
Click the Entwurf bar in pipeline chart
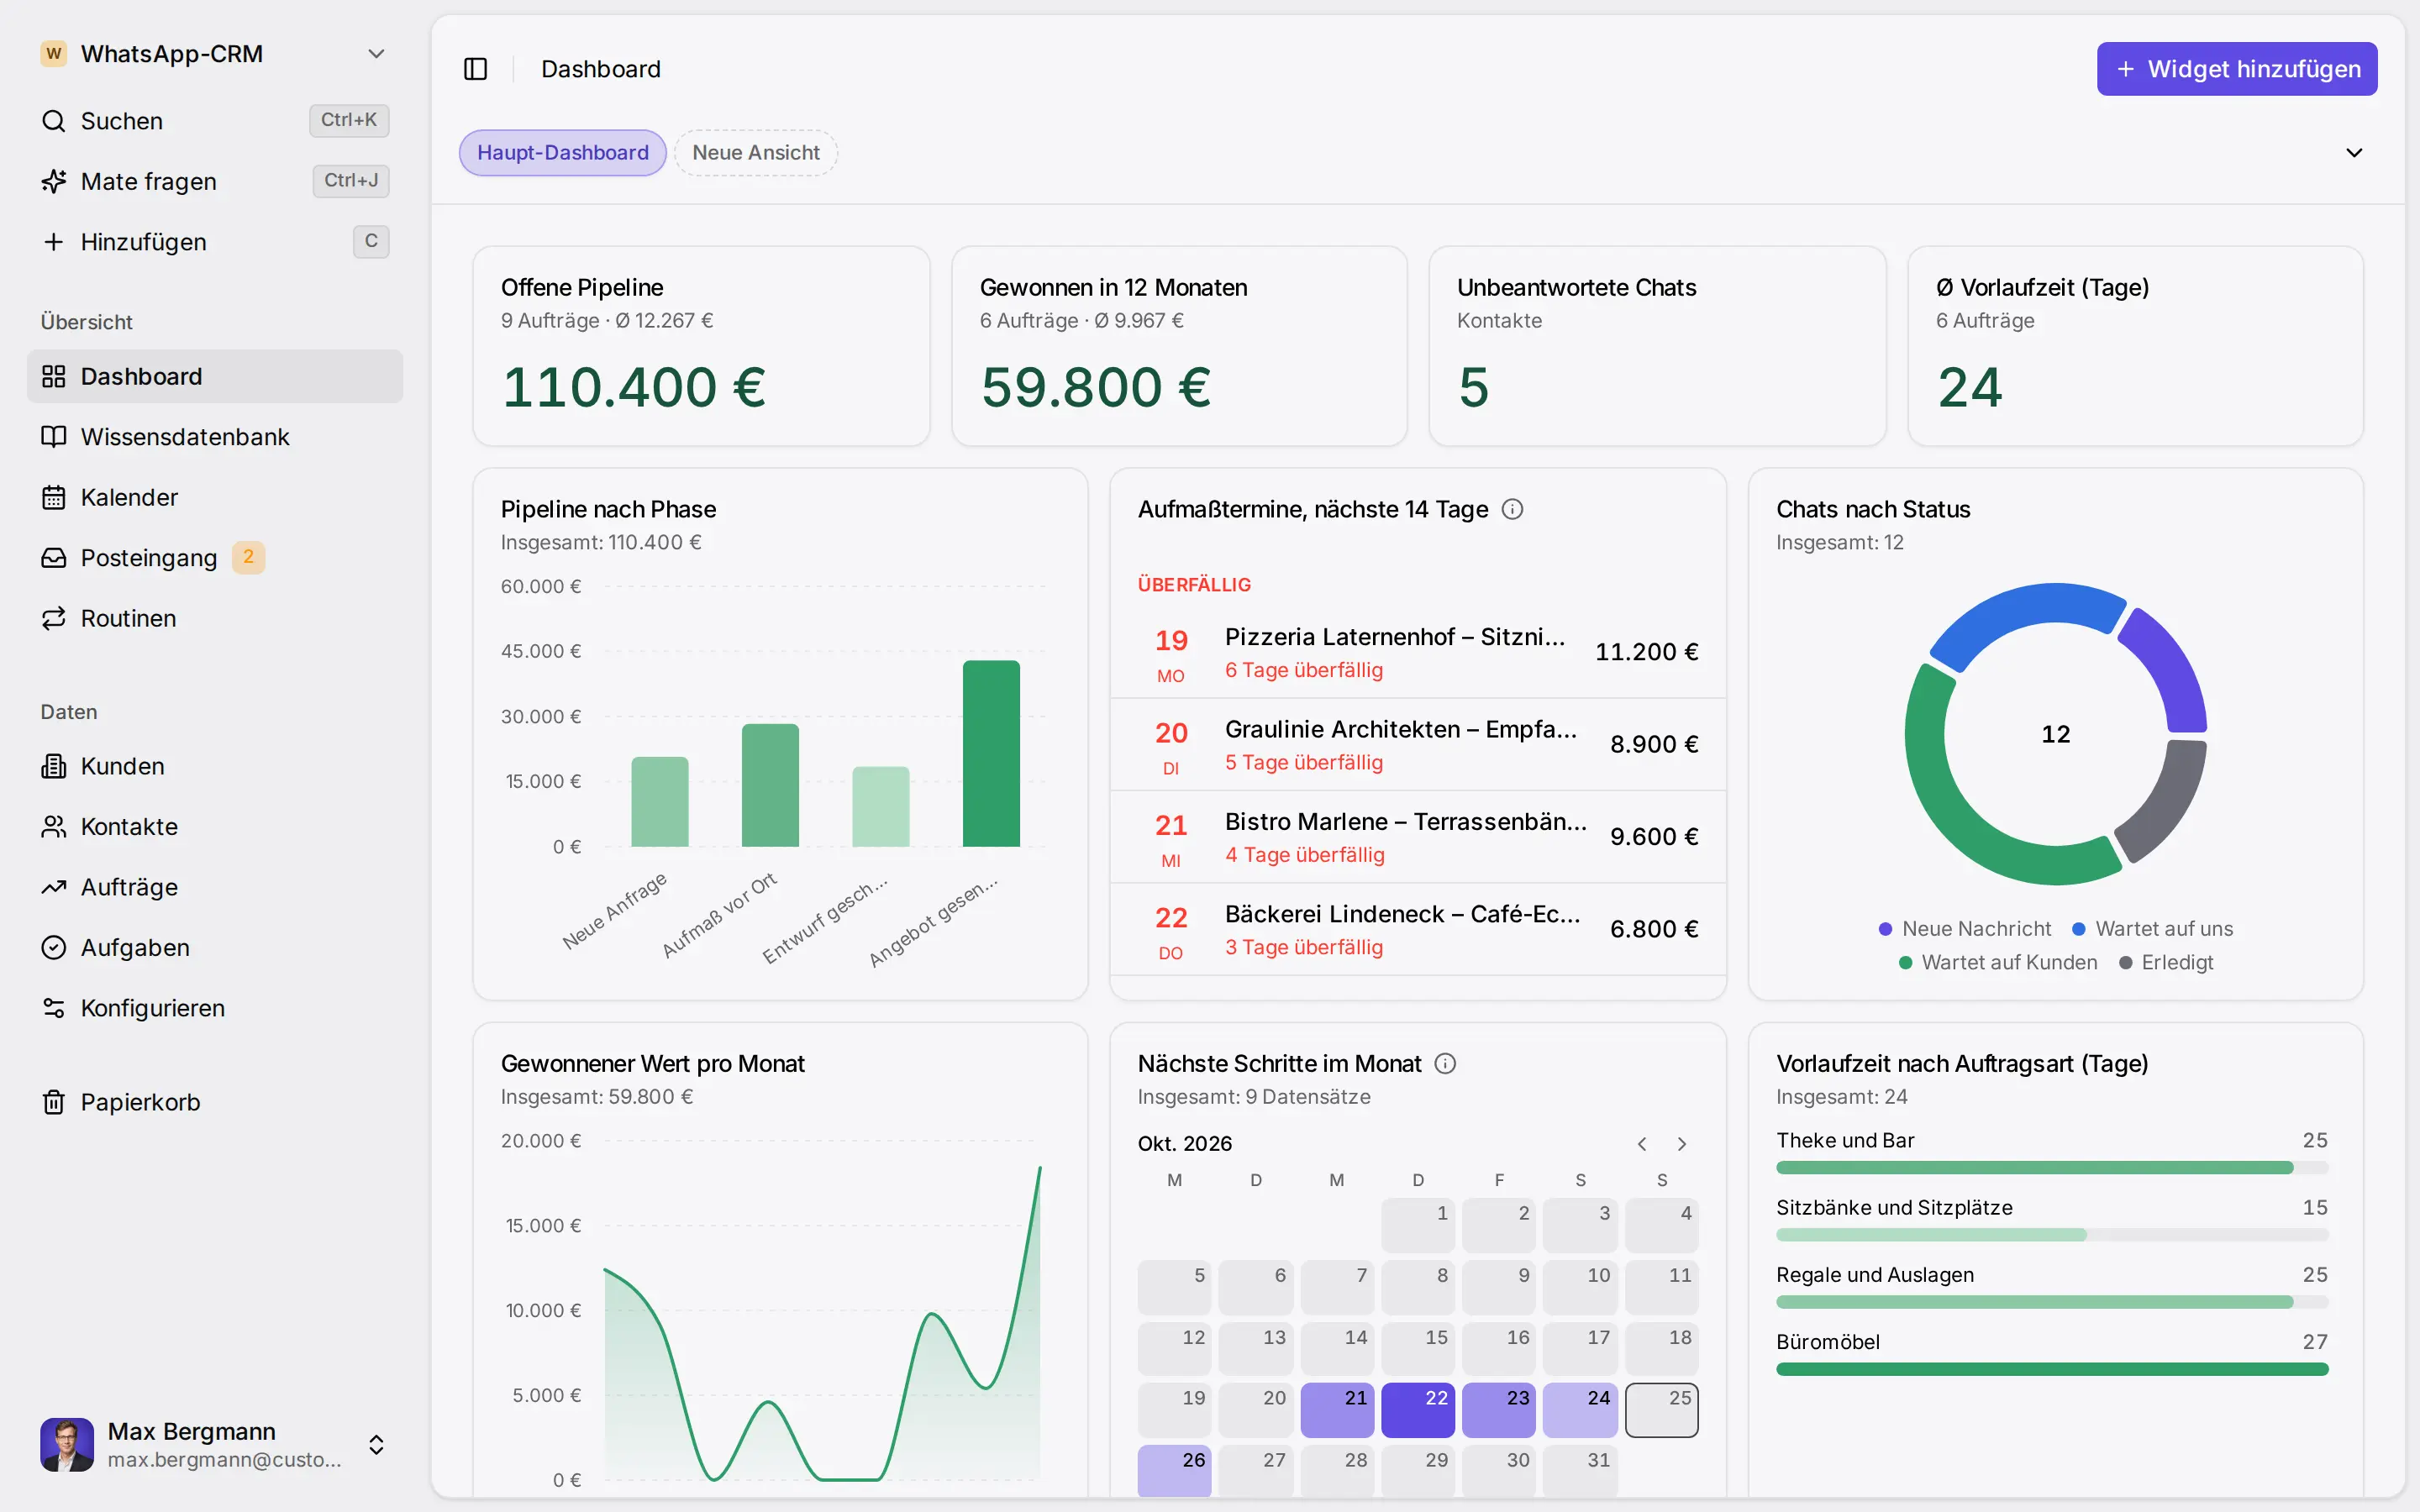[x=881, y=807]
